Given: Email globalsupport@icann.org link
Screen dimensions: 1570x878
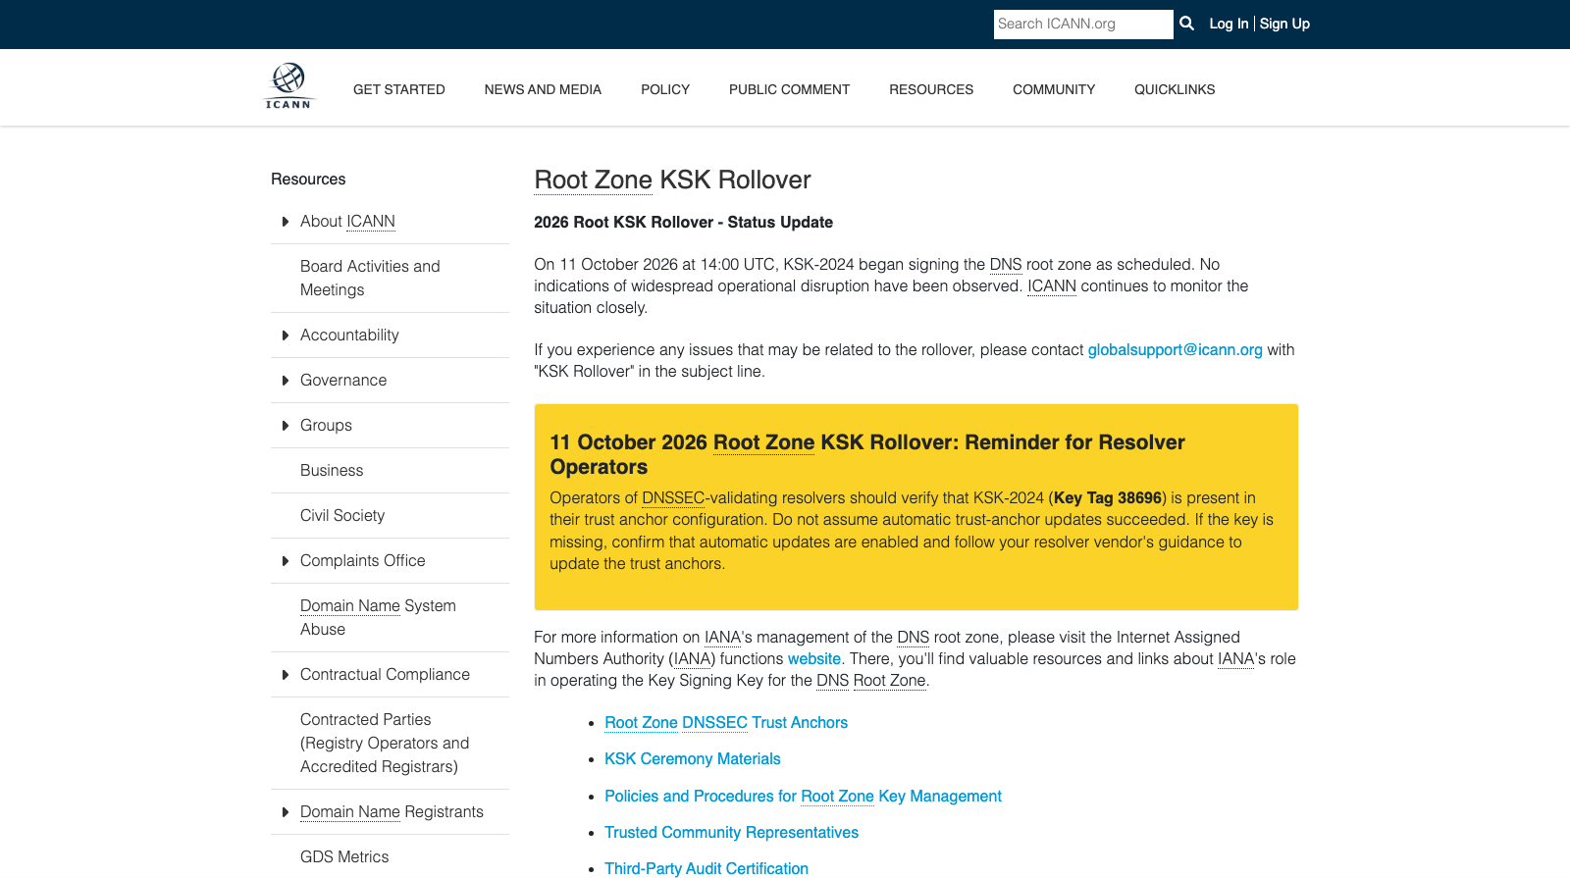Looking at the screenshot, I should point(1175,349).
